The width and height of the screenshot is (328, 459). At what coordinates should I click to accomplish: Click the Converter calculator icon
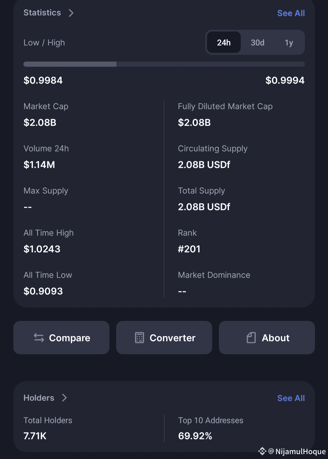click(x=139, y=338)
